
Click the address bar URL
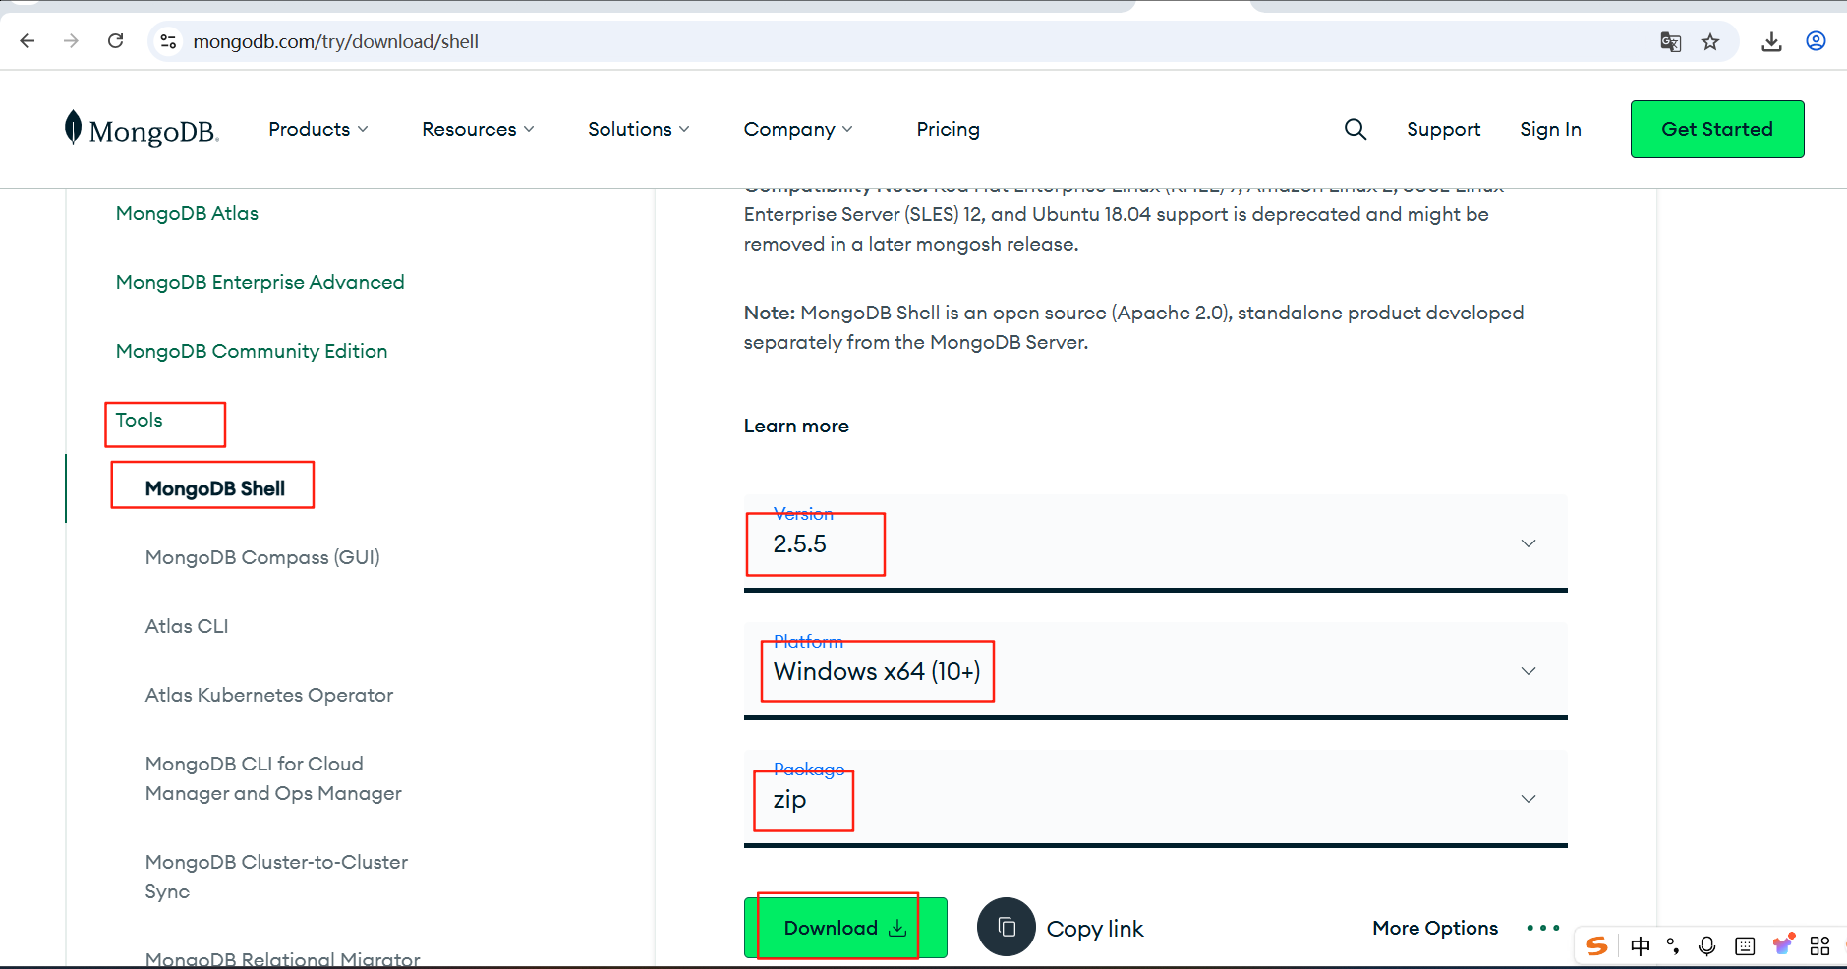336,41
